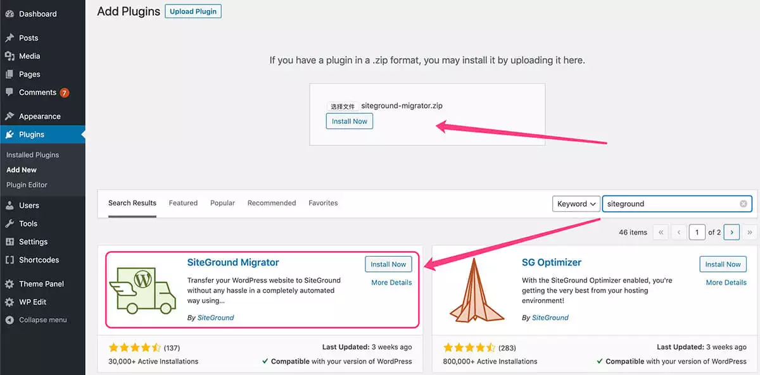Go to next page of results
The image size is (760, 375).
pyautogui.click(x=731, y=232)
